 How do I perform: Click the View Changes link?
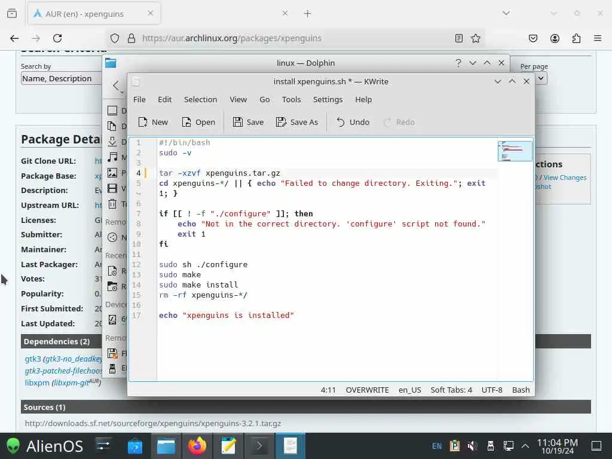pos(565,178)
